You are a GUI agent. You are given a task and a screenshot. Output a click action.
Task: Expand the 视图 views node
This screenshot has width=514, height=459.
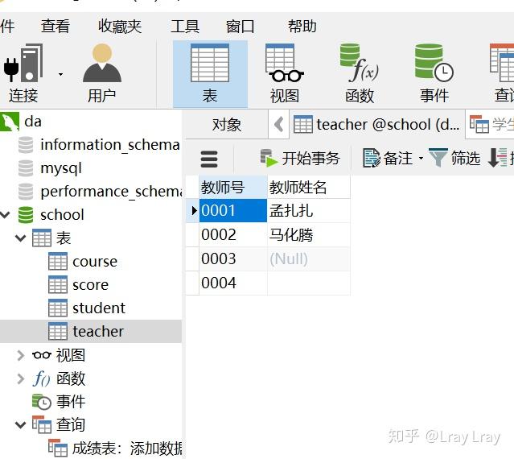click(20, 355)
